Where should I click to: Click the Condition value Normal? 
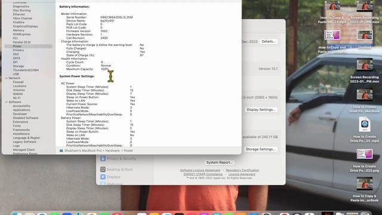pyautogui.click(x=106, y=66)
